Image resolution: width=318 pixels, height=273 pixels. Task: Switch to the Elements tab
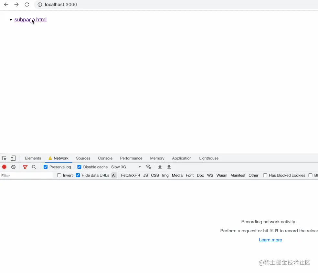point(33,158)
